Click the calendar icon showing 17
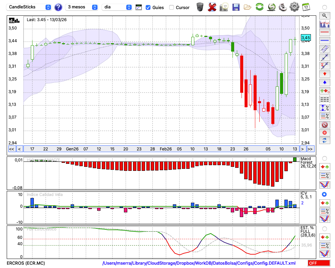 306,7
